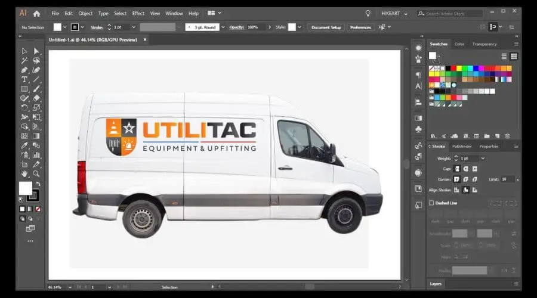Viewport: 537px width, 298px height.
Task: Switch to the Pathfinder tab
Action: [462, 147]
